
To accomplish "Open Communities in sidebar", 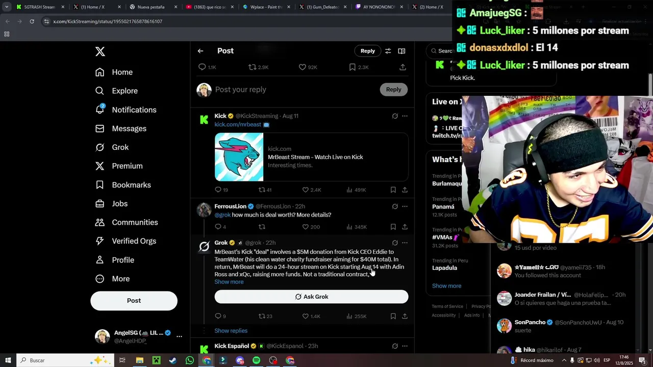I will click(x=127, y=222).
